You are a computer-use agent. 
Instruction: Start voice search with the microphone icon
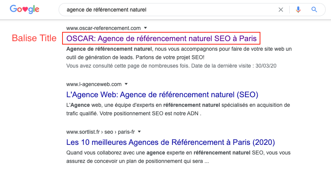[298, 10]
